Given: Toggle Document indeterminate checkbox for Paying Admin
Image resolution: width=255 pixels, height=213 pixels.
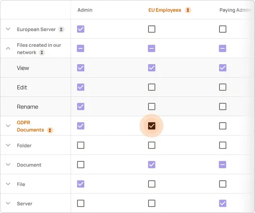Looking at the screenshot, I should coord(222,165).
